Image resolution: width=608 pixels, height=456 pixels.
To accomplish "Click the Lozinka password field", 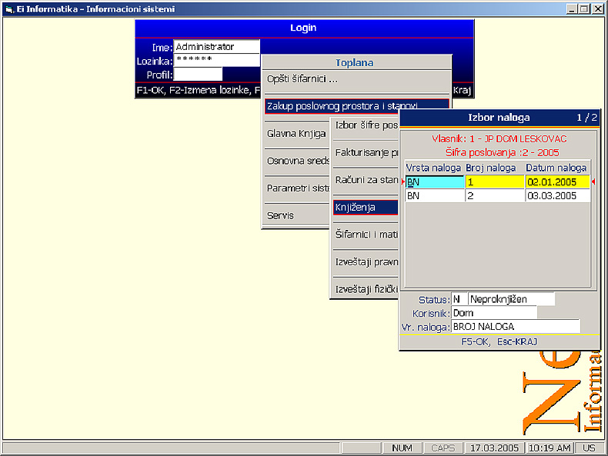I will coord(216,60).
